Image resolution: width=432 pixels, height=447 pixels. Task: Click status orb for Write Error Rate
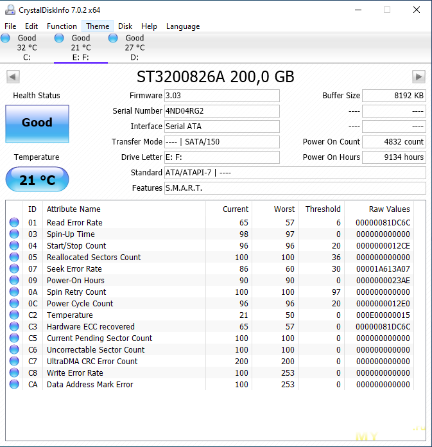(14, 372)
